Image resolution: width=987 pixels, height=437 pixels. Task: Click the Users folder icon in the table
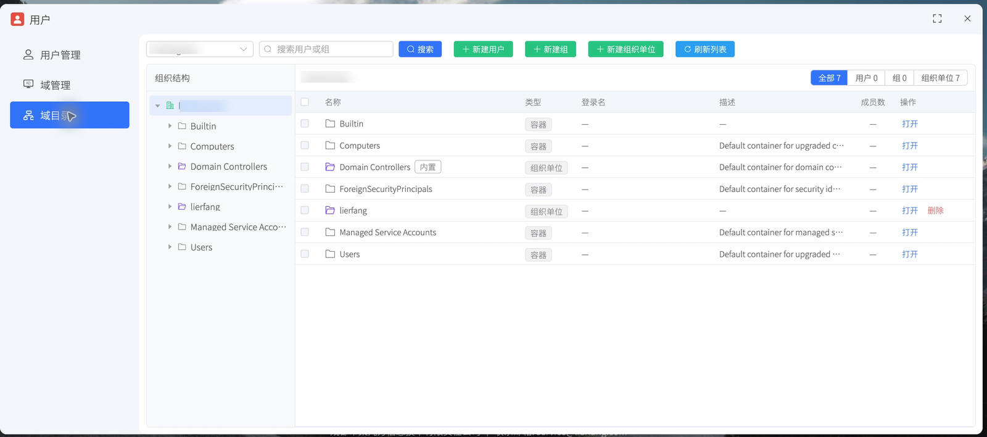click(330, 254)
